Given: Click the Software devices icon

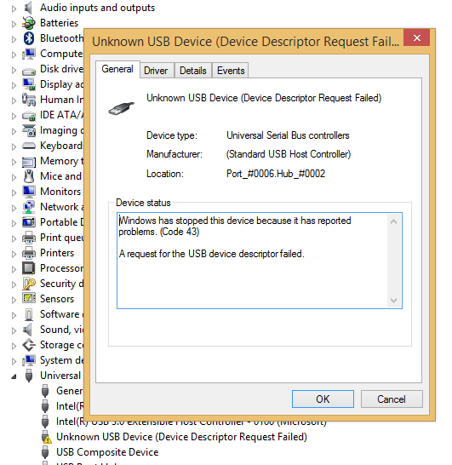Looking at the screenshot, I should pyautogui.click(x=29, y=314).
